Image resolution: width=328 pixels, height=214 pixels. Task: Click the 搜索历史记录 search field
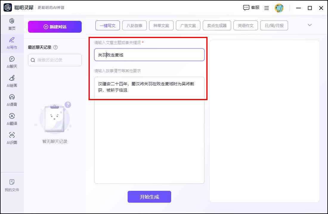pos(55,60)
